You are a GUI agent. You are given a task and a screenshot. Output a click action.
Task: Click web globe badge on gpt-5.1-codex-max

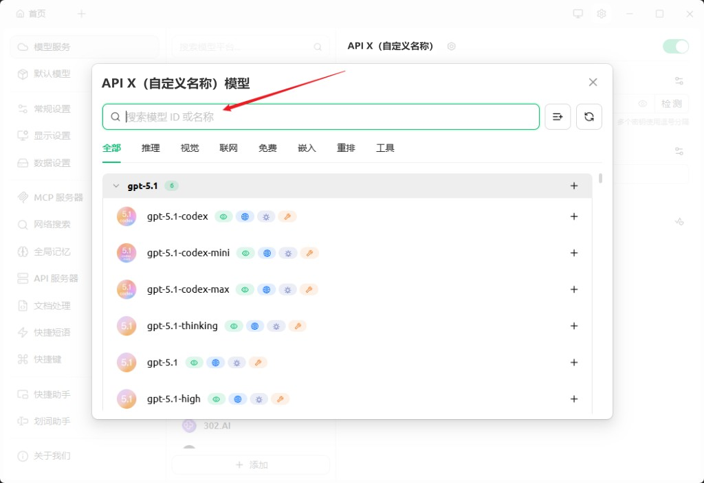[266, 290]
